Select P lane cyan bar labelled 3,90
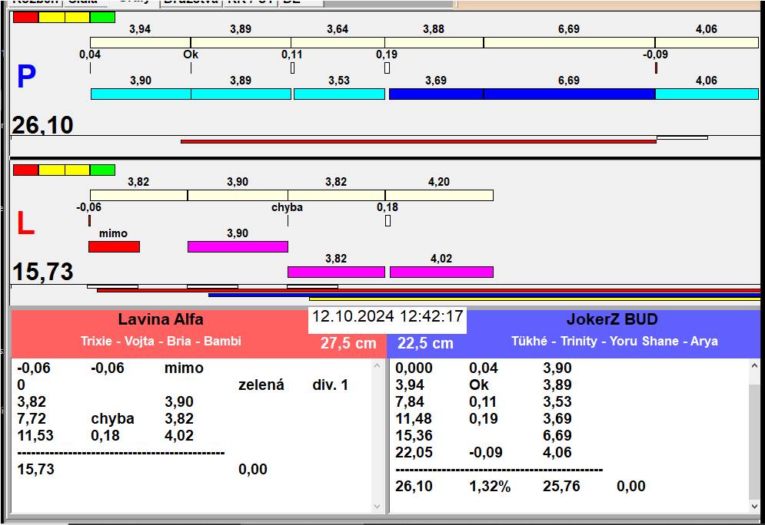The width and height of the screenshot is (765, 525). click(141, 94)
